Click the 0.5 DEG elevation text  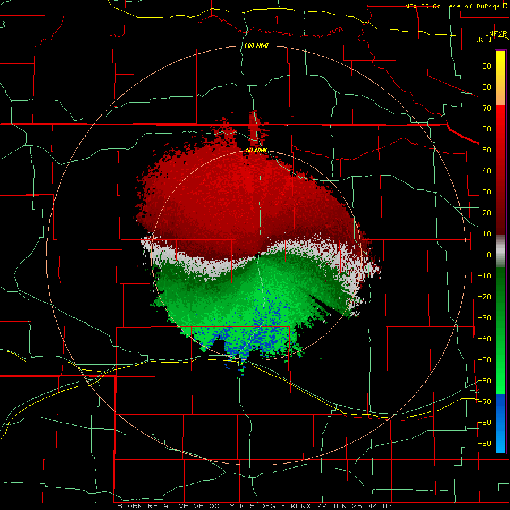click(x=258, y=506)
